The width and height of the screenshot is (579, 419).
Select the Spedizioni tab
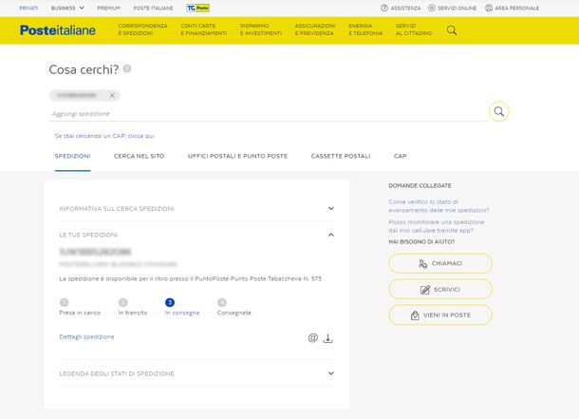tap(73, 156)
